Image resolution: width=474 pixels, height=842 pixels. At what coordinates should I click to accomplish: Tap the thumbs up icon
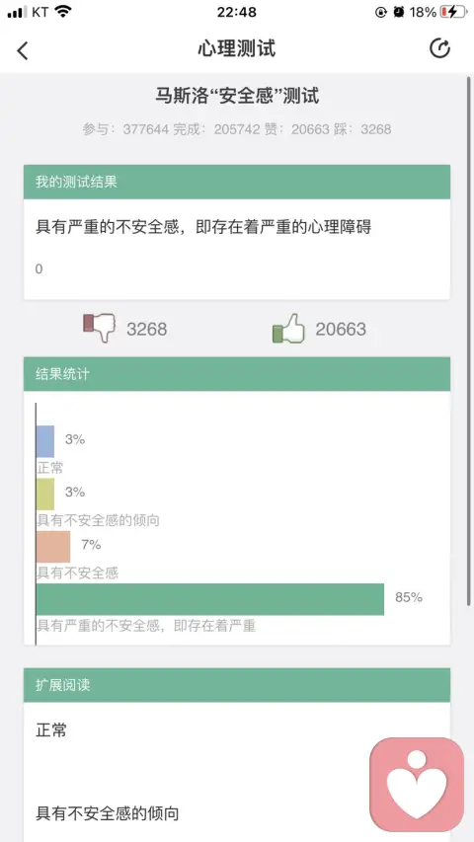pyautogui.click(x=288, y=328)
